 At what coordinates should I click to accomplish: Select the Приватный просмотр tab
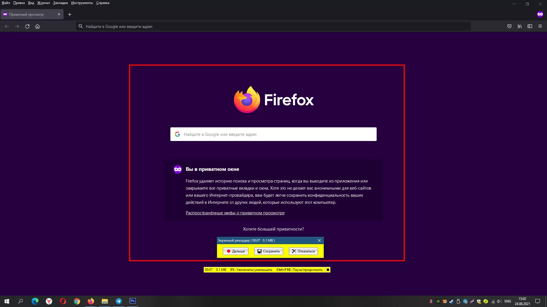pyautogui.click(x=32, y=14)
